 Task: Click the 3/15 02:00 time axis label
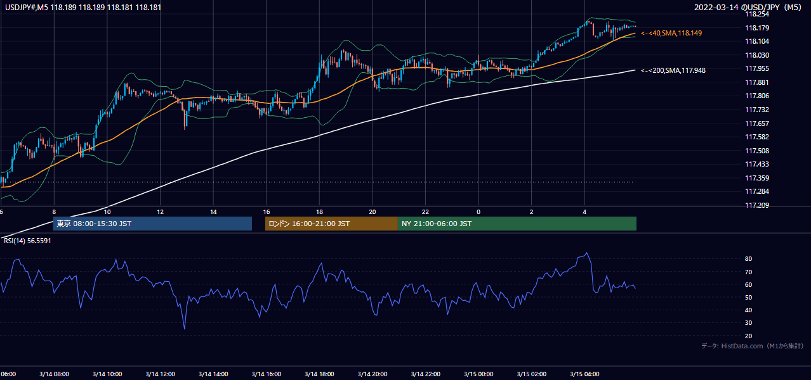point(531,374)
